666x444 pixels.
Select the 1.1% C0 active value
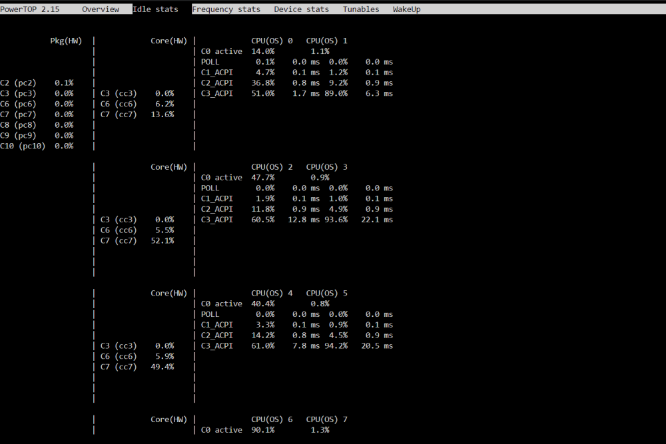tap(320, 51)
